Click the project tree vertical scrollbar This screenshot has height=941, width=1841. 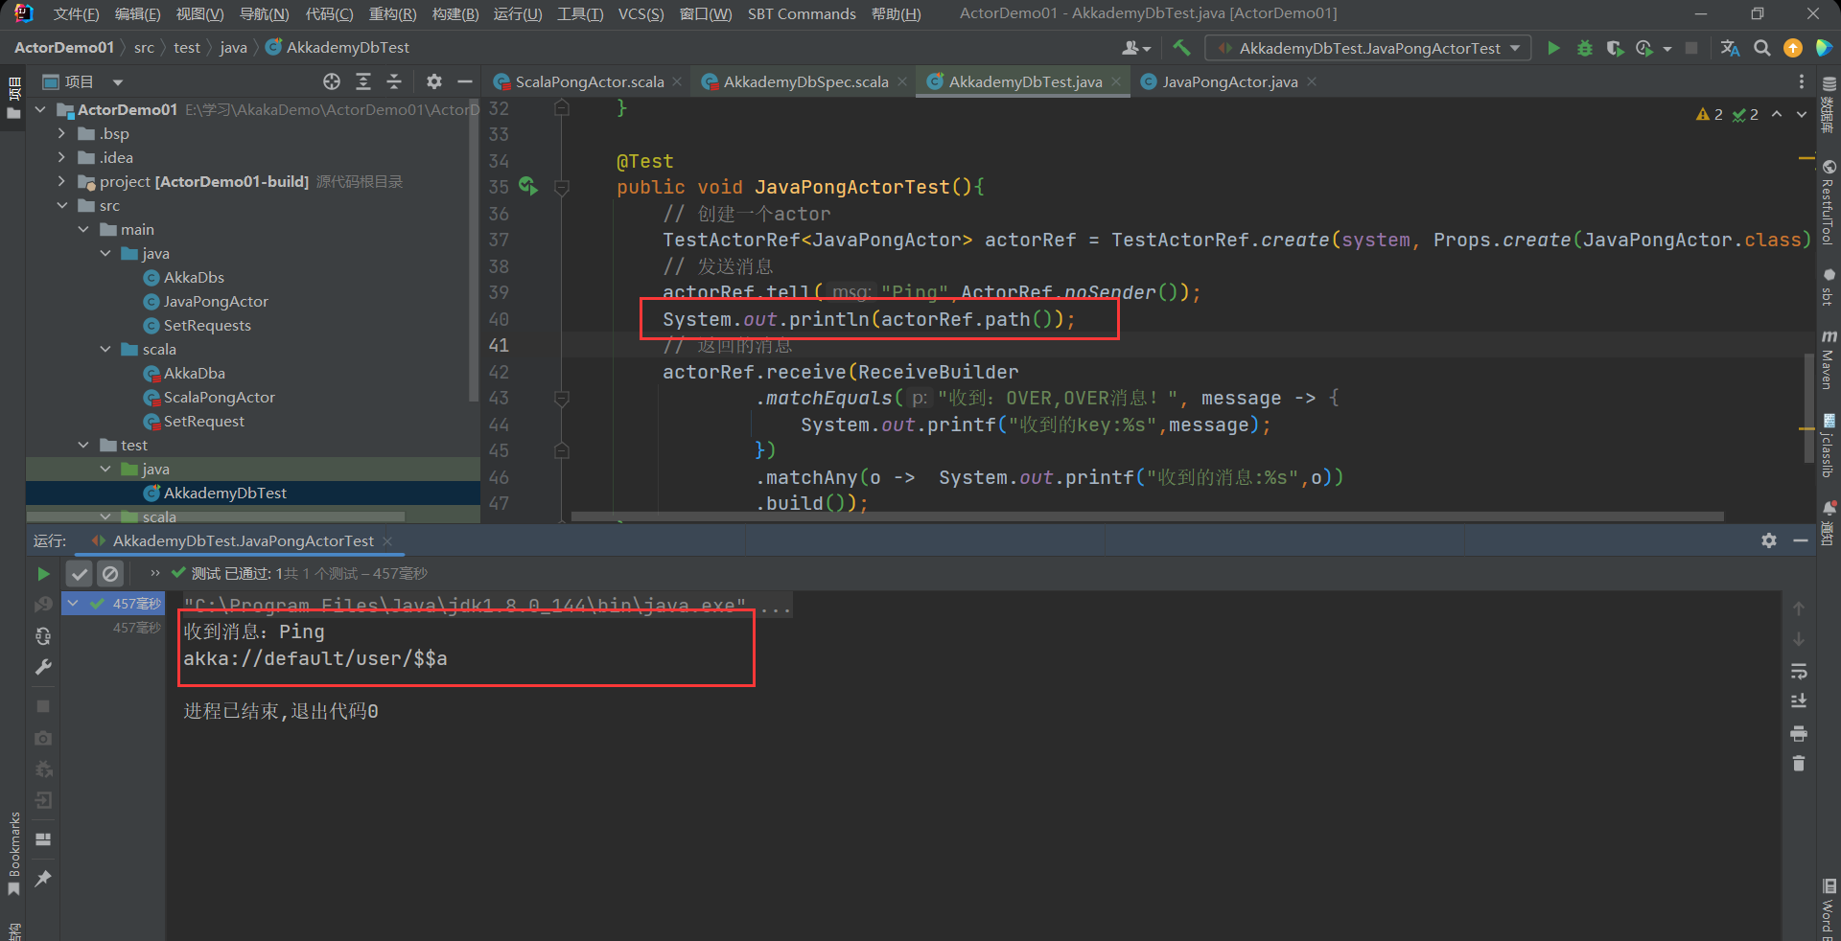(x=473, y=251)
